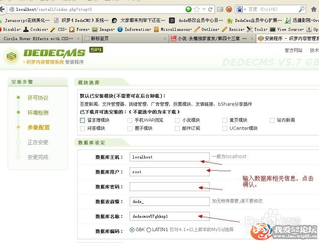Open the Disable developer menu

coord(10,30)
